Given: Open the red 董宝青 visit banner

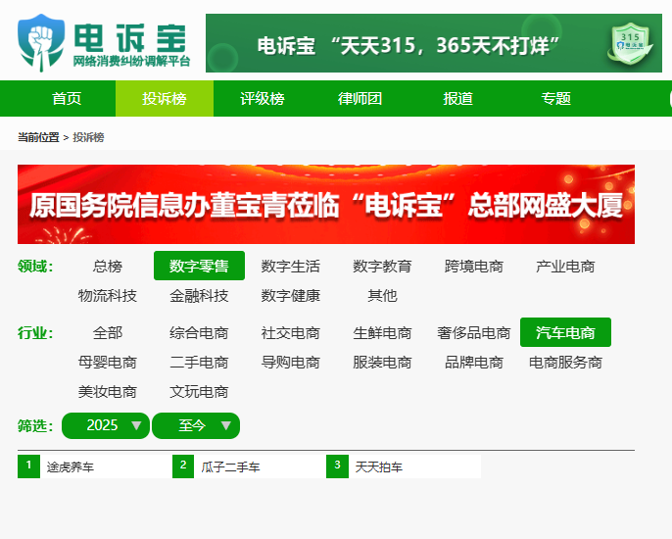Looking at the screenshot, I should (326, 204).
